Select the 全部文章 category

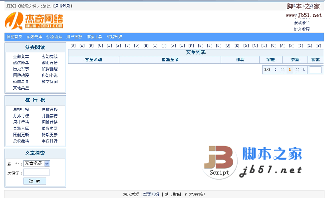click(21, 56)
